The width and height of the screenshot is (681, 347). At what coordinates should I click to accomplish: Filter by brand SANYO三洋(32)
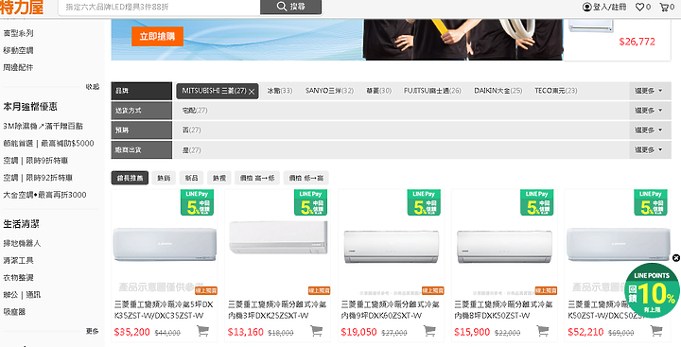coord(329,91)
